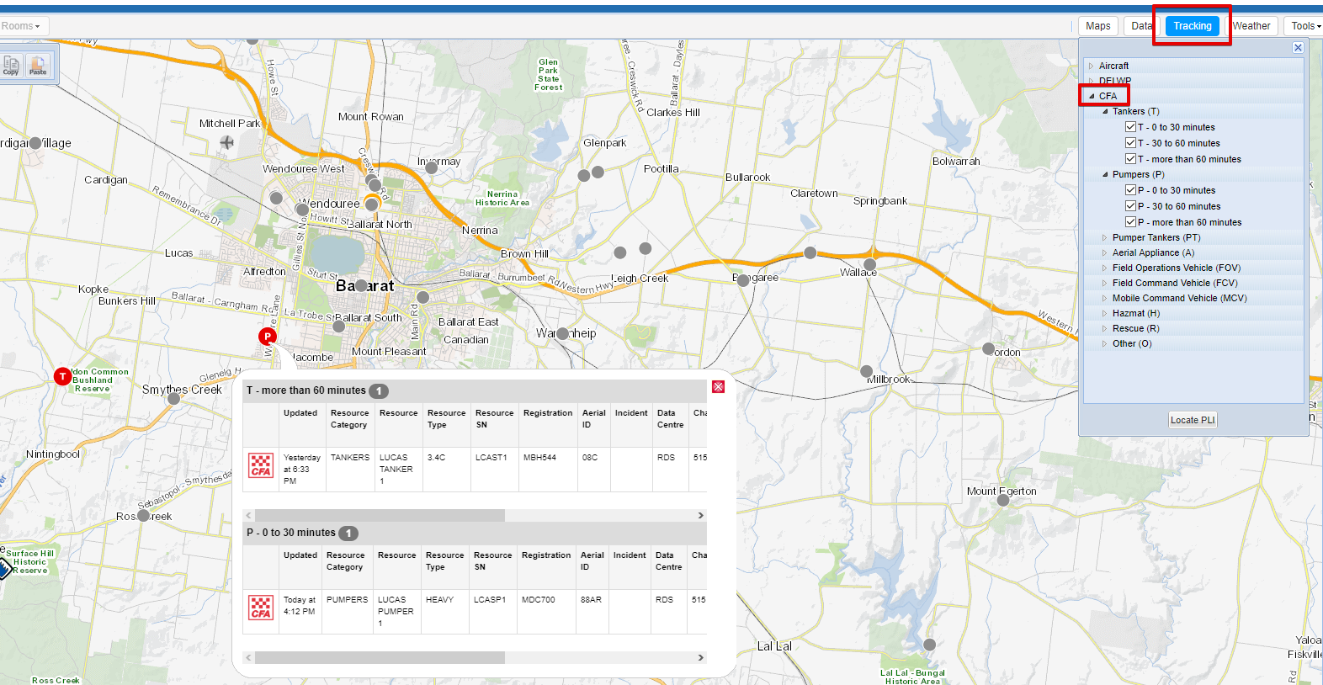
Task: Expand Field Operations Vehicle (FOV) group
Action: click(1105, 268)
